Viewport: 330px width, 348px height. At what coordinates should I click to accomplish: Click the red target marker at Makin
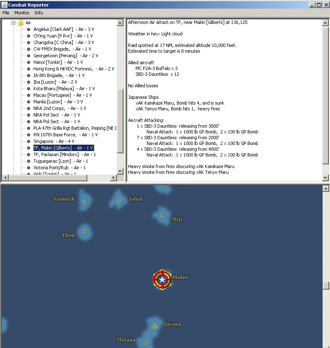(x=163, y=280)
